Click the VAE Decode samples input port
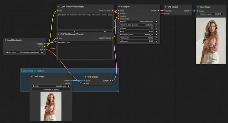This screenshot has width=228, height=123. coord(165,11)
